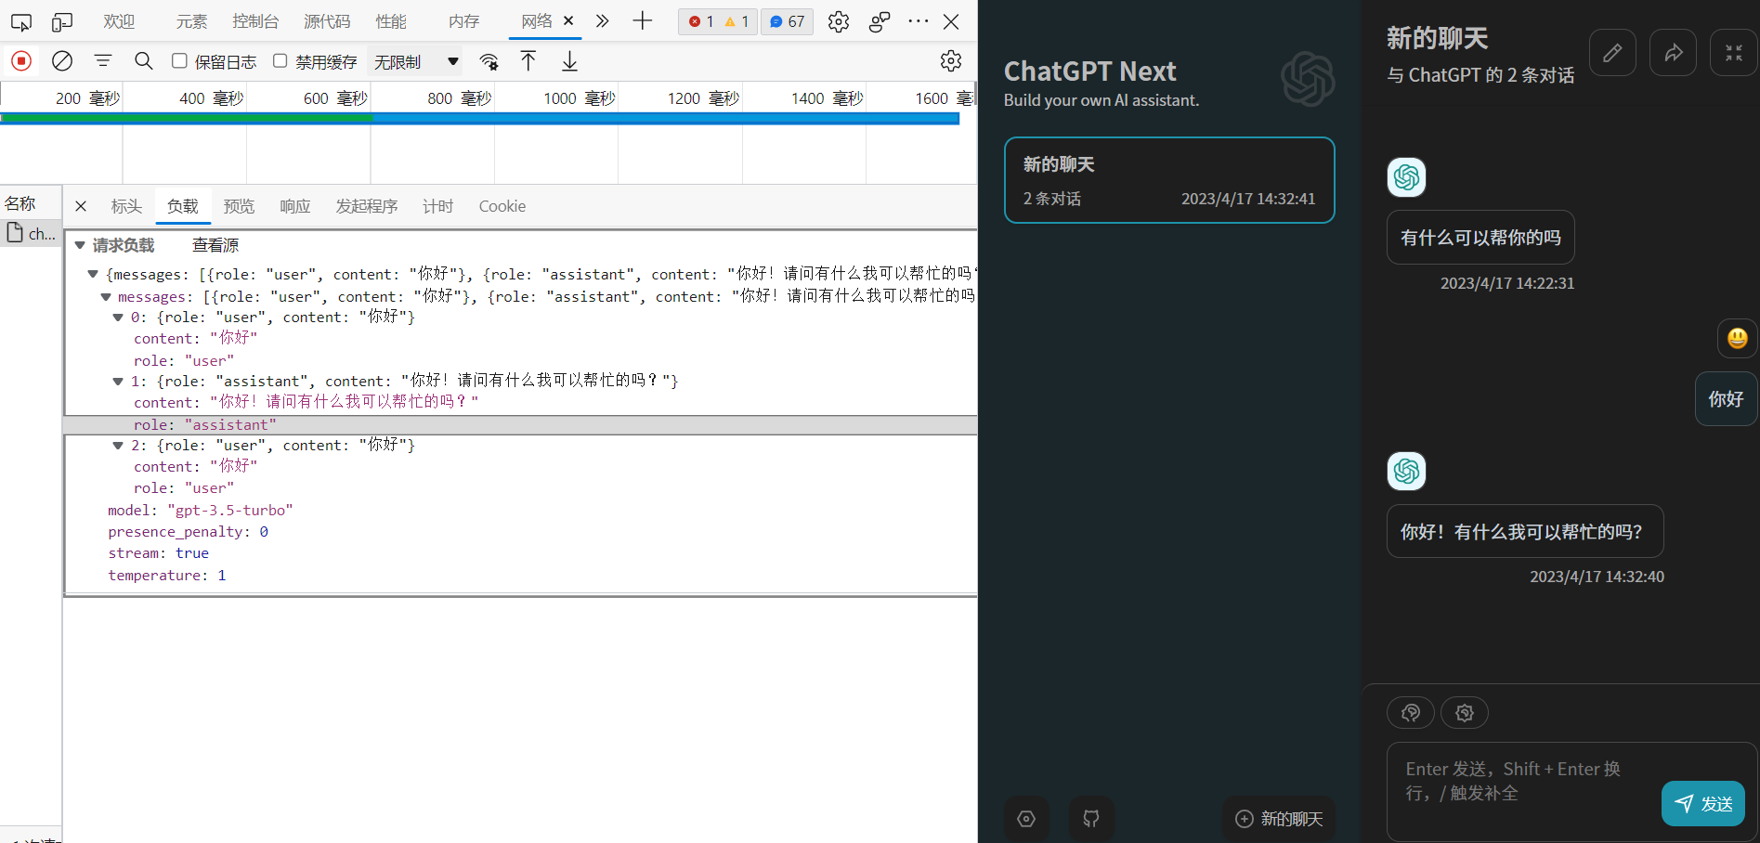This screenshot has height=843, width=1760.
Task: Open the 元素 DevTools tab
Action: tap(192, 21)
